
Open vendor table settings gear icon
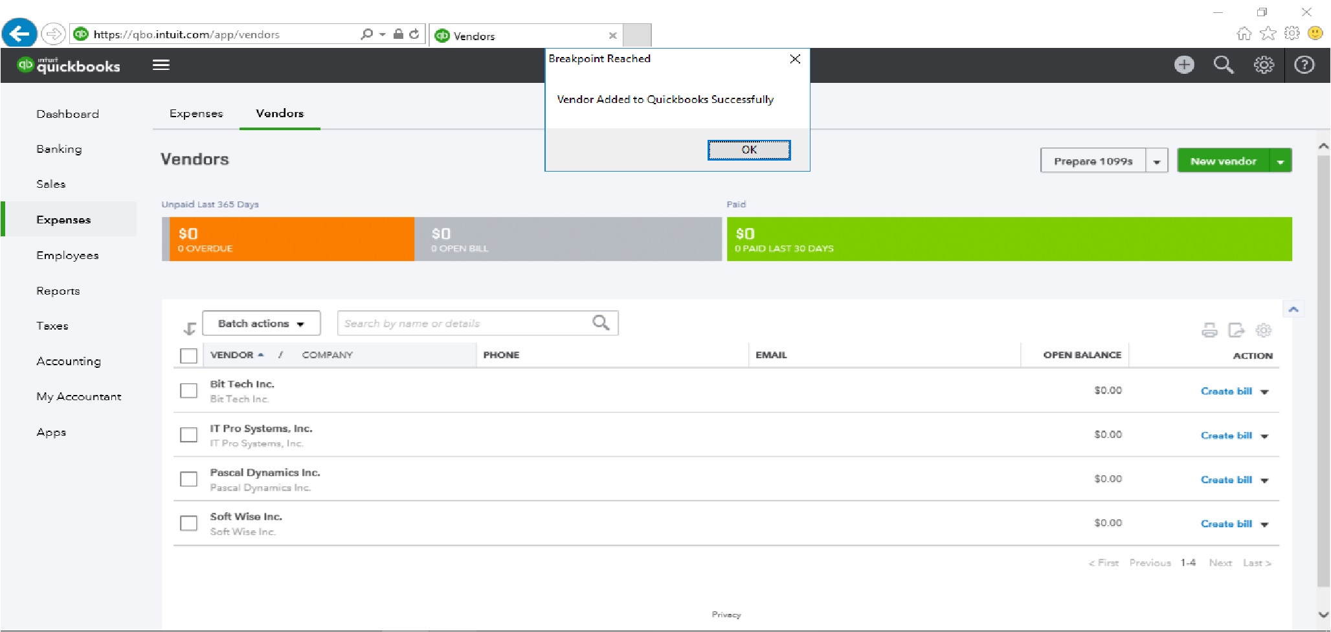(x=1263, y=330)
